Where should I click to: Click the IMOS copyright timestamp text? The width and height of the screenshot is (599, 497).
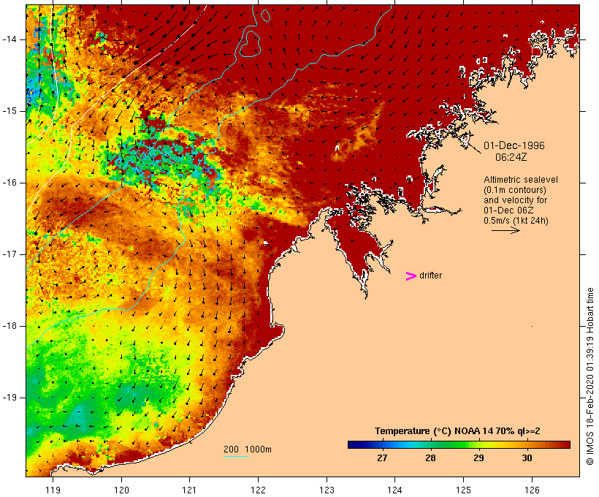coord(590,376)
